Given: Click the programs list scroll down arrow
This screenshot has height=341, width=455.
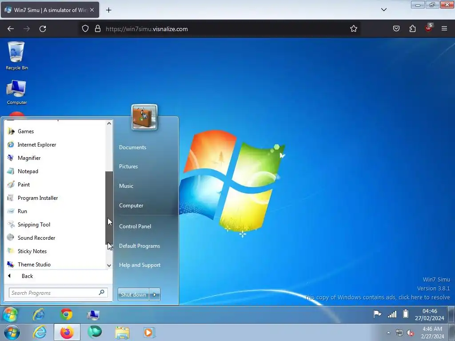Looking at the screenshot, I should 109,266.
